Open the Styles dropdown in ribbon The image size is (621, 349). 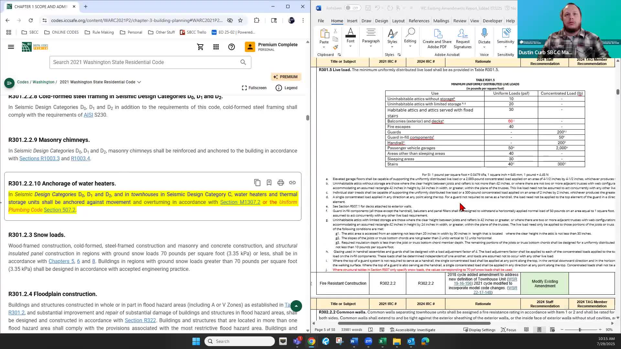[x=392, y=47]
